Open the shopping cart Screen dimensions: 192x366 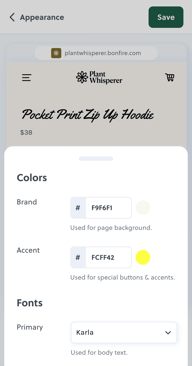pos(170,77)
